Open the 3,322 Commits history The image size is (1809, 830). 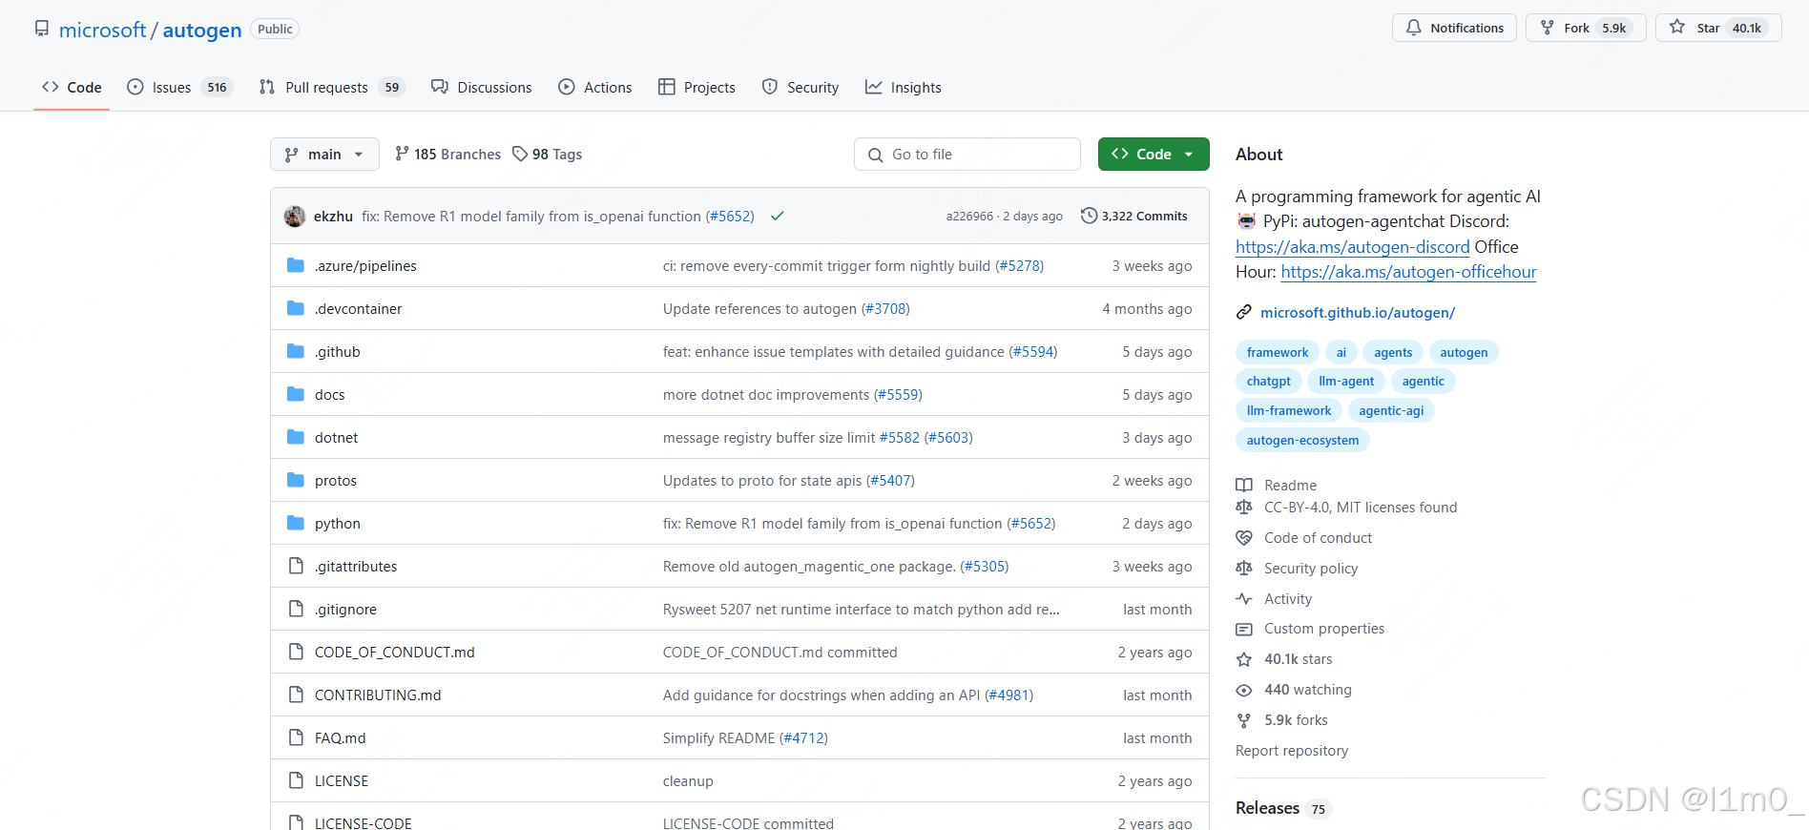coord(1134,216)
